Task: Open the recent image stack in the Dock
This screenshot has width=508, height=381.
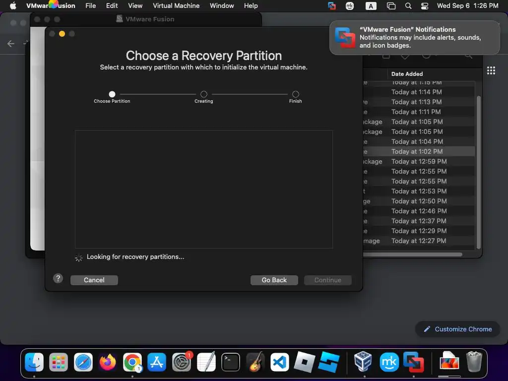Action: [x=448, y=361]
